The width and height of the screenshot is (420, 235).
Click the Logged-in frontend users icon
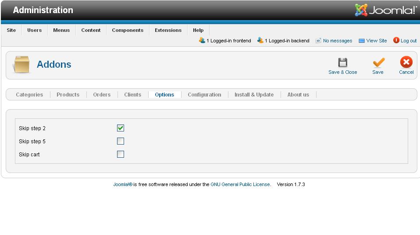click(202, 40)
